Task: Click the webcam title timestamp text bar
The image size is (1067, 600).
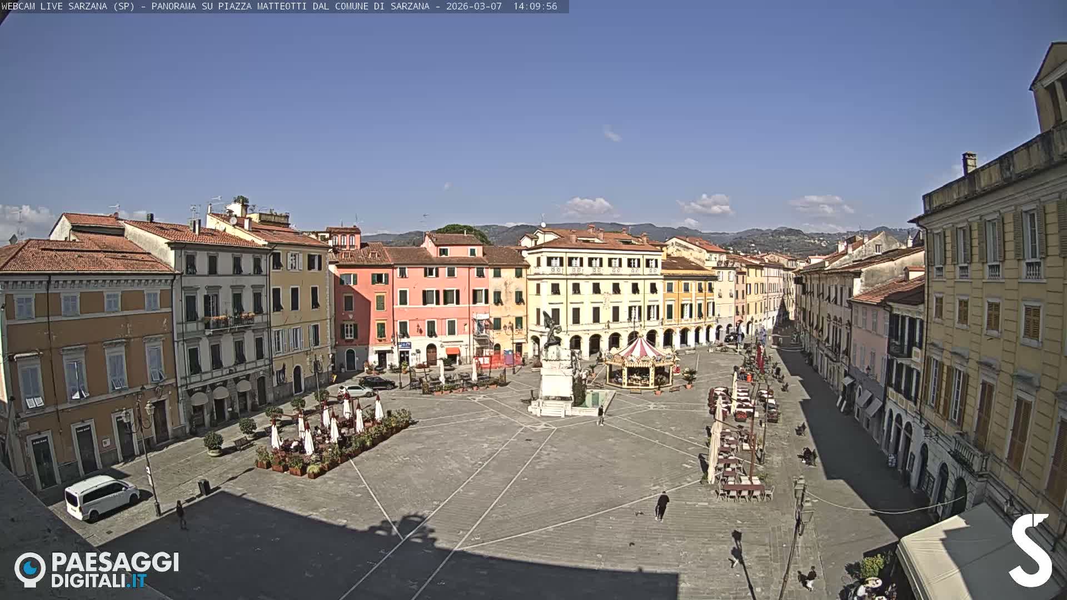Action: (x=284, y=6)
